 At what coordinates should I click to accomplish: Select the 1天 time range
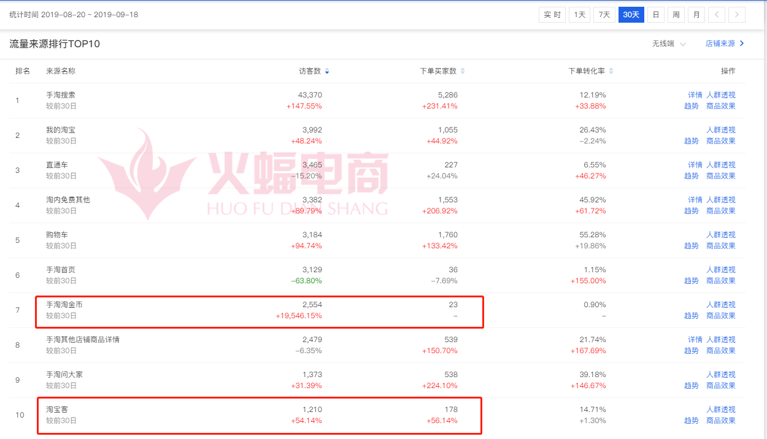tap(579, 15)
